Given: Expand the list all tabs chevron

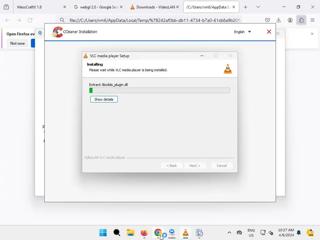Looking at the screenshot, I should point(258,7).
